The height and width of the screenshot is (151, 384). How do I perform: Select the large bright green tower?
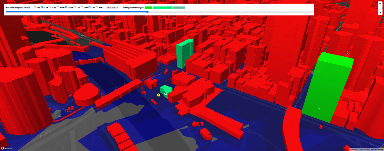pos(327,87)
